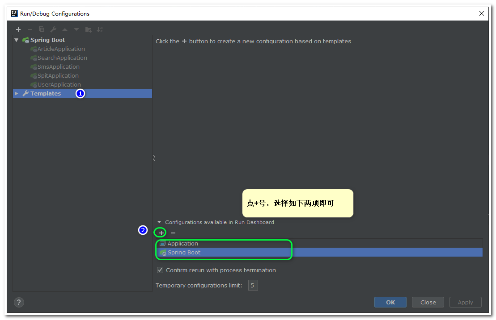Click the Move Up arrow toolbar icon
Image resolution: width=496 pixels, height=320 pixels.
(x=65, y=29)
